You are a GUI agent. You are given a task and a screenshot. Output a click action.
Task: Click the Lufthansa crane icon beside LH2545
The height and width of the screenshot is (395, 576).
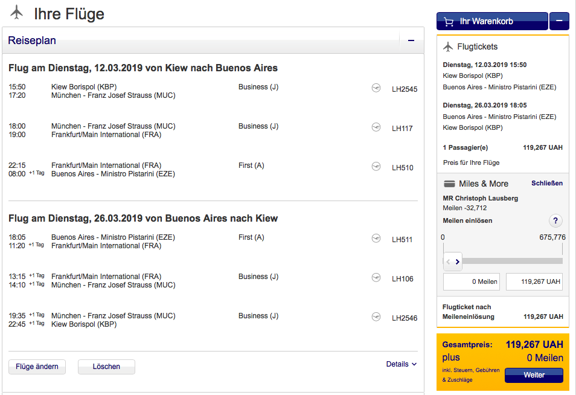click(x=376, y=88)
